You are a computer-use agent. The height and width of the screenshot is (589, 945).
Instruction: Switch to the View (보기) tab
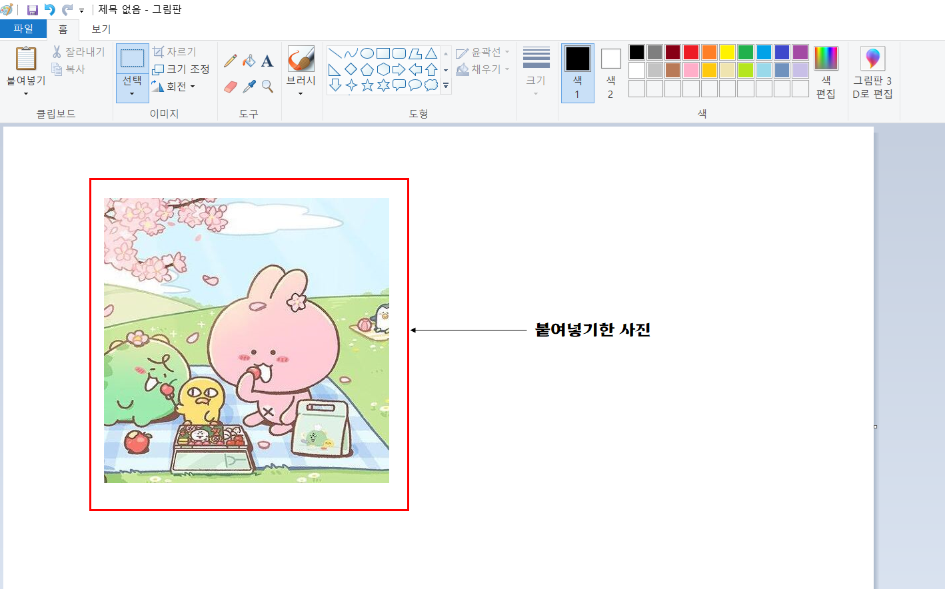click(x=101, y=29)
